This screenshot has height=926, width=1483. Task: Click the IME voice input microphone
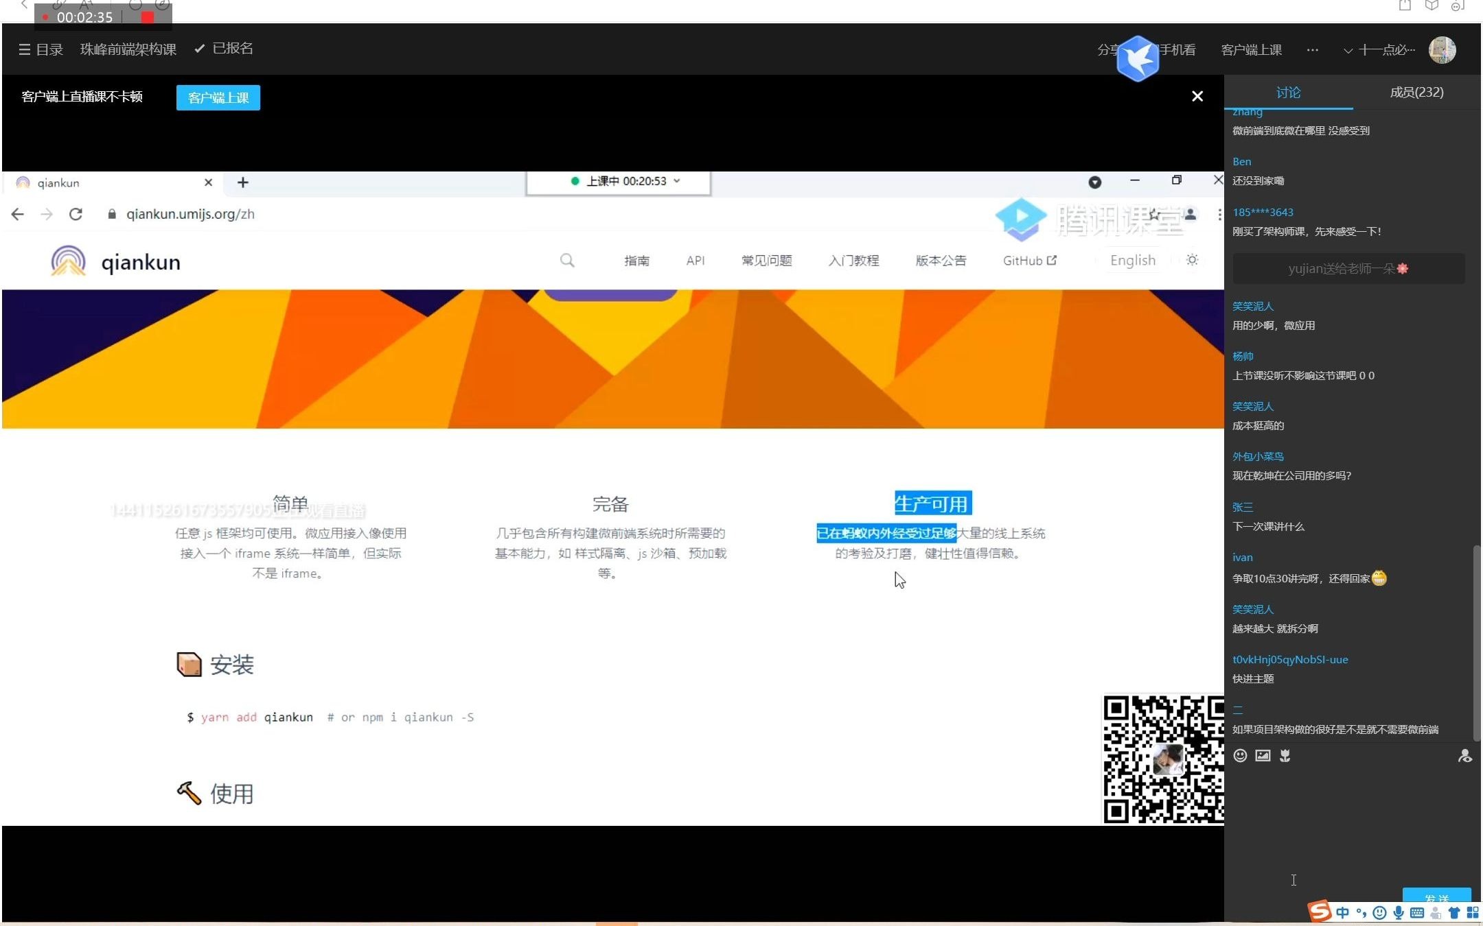coord(1399,912)
